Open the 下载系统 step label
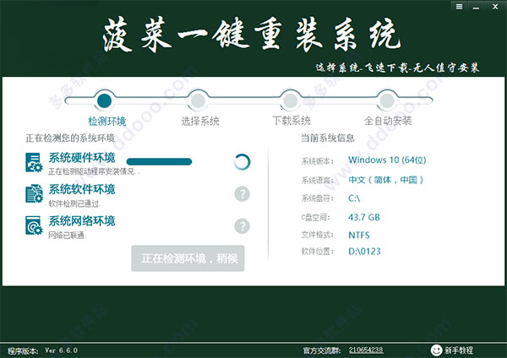507x358 pixels. point(292,121)
